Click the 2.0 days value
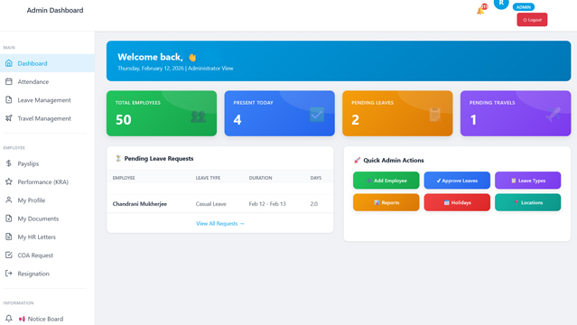This screenshot has height=325, width=577. 314,203
